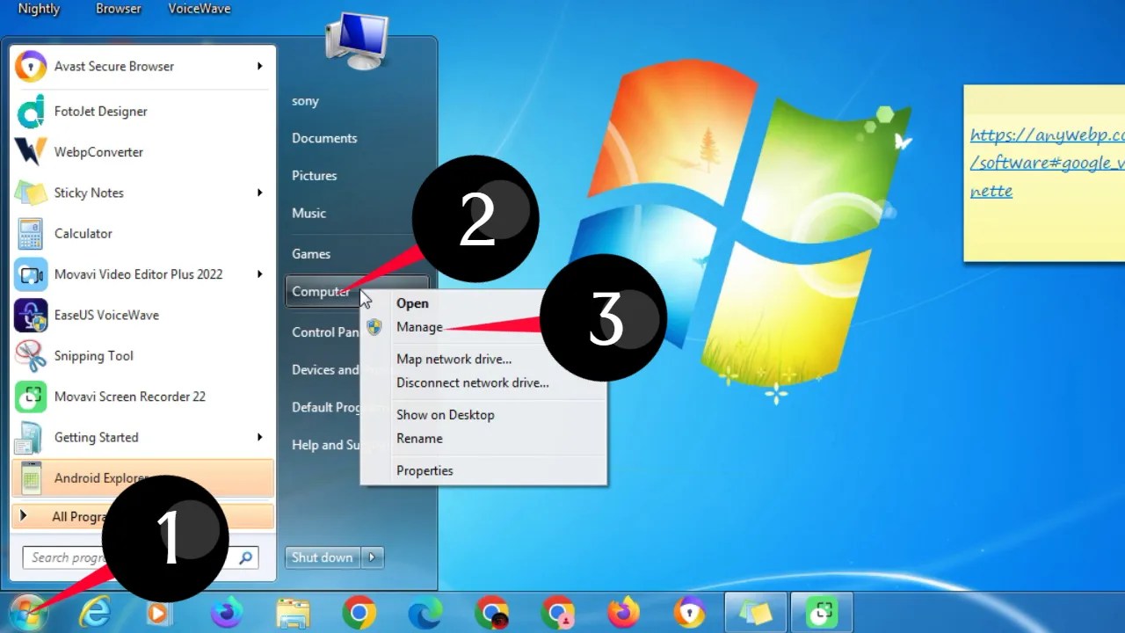Open the Devices and Printers link

(325, 370)
